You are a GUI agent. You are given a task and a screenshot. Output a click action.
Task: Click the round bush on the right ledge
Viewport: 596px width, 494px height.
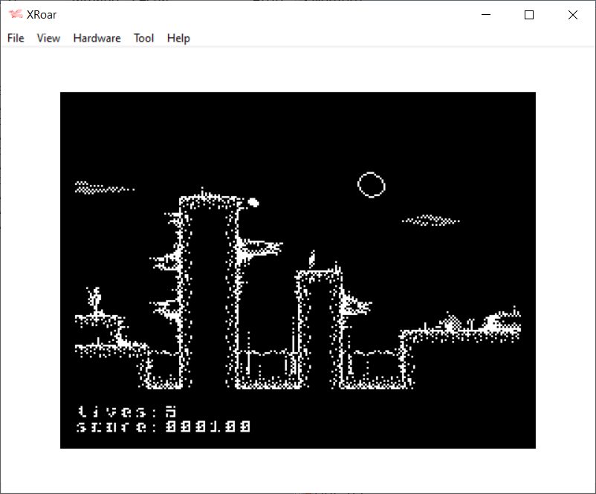[x=450, y=323]
